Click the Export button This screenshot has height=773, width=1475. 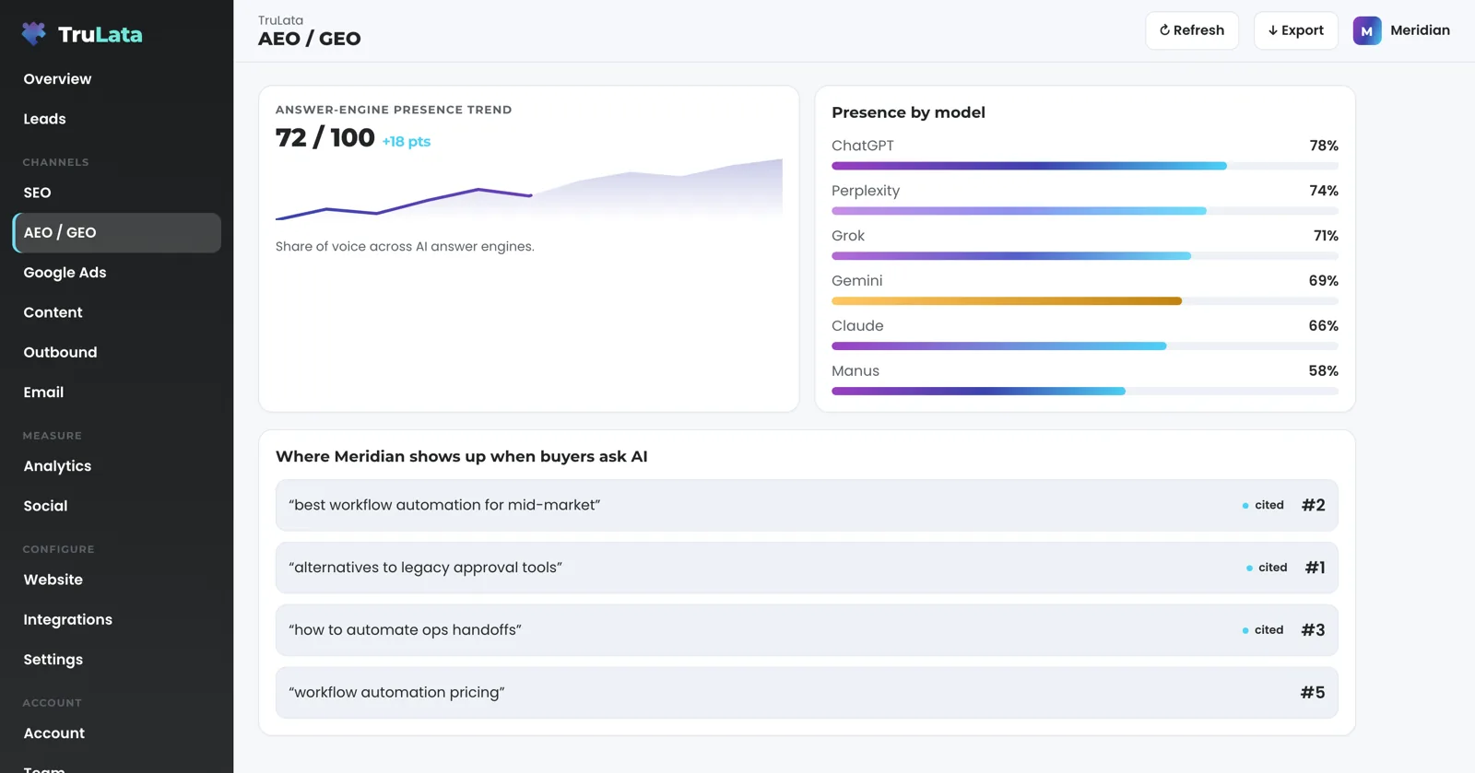coord(1295,30)
